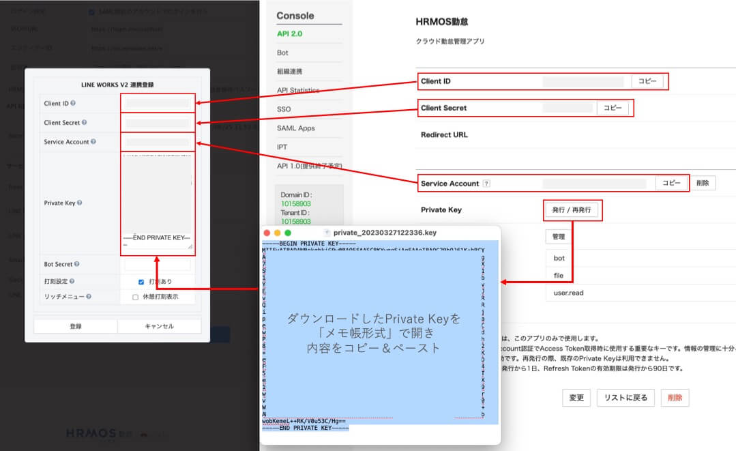Focus the Bot Secret input field

pos(158,265)
